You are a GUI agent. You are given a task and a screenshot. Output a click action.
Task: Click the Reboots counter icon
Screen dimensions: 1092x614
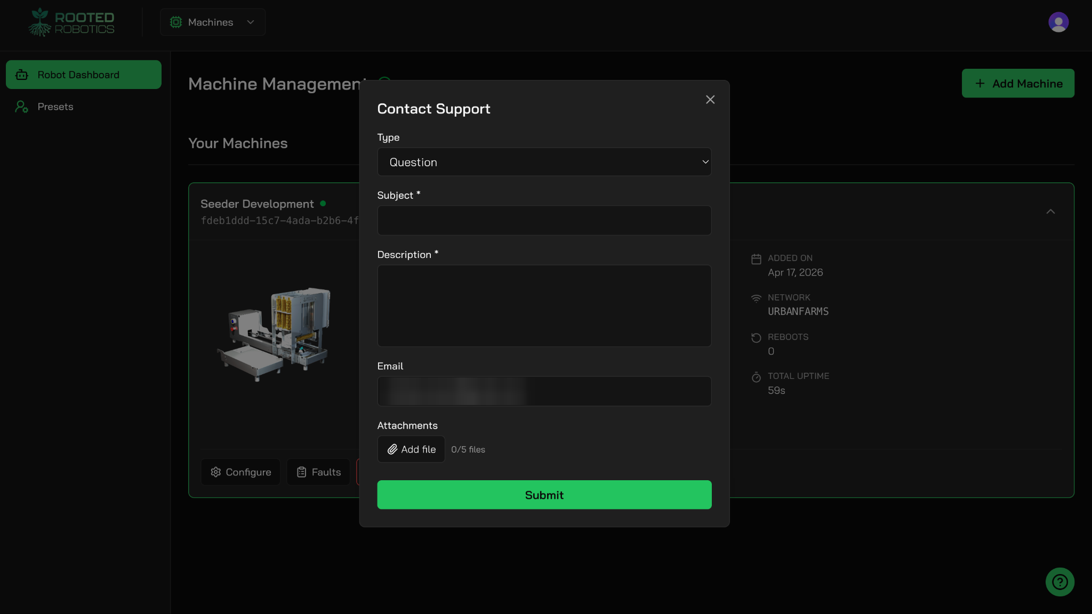756,337
